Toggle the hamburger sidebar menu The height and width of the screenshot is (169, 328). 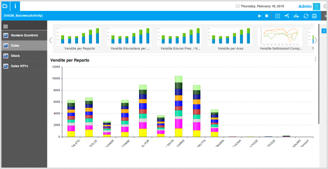pos(5,26)
